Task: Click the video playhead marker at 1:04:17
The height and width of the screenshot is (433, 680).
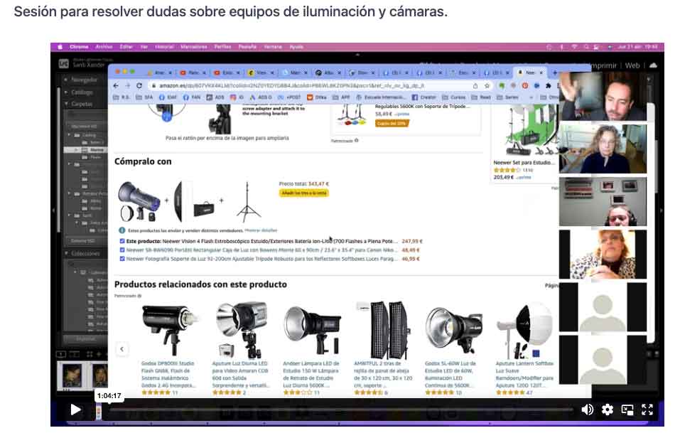Action: point(99,410)
